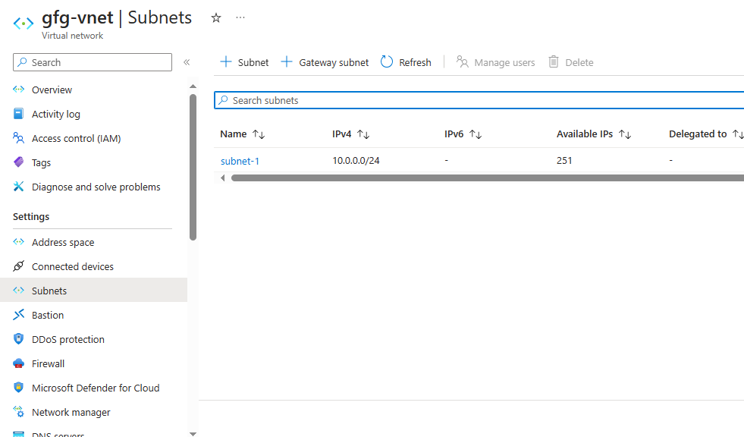The height and width of the screenshot is (437, 744).
Task: Sort by IPv6 column
Action: click(x=463, y=134)
